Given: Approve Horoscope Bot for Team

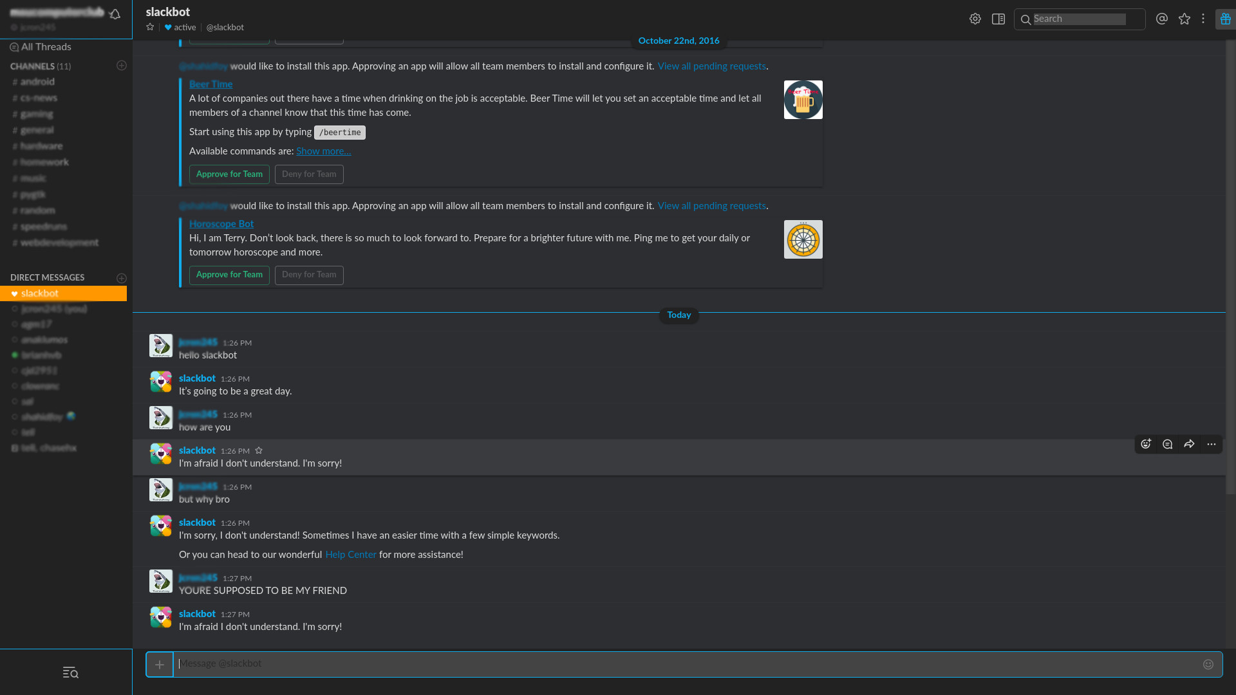Looking at the screenshot, I should (229, 275).
